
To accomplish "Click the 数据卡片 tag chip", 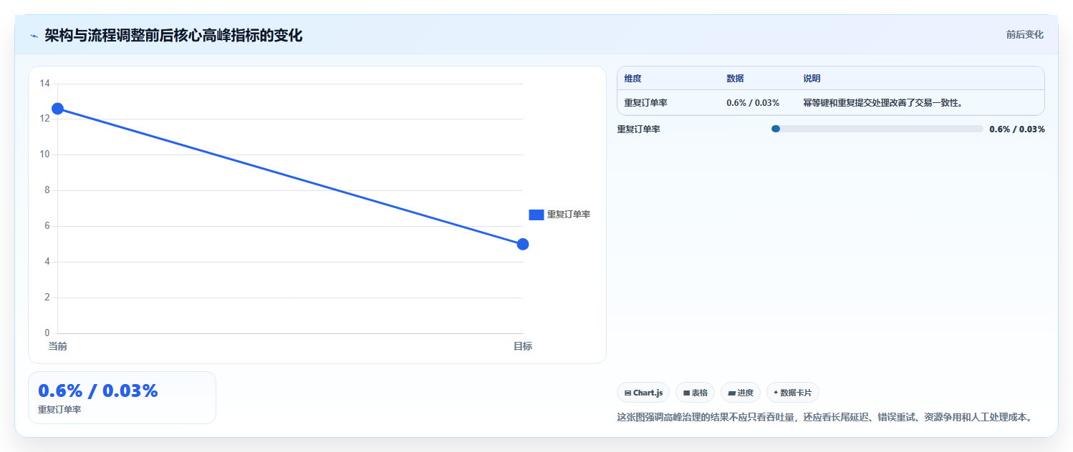I will [793, 393].
